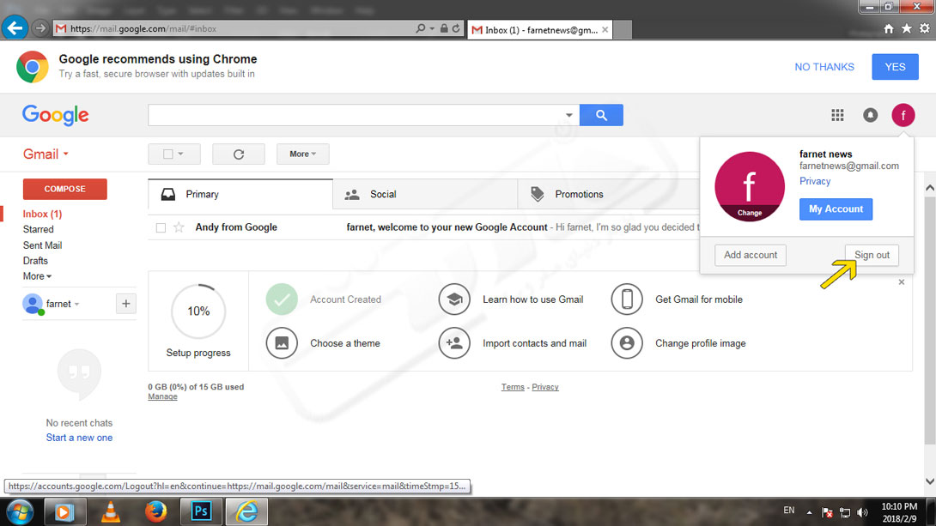Click YES on Chrome recommendation banner
936x526 pixels.
click(895, 67)
